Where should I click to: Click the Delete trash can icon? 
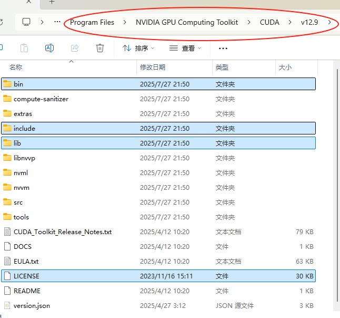pyautogui.click(x=100, y=48)
